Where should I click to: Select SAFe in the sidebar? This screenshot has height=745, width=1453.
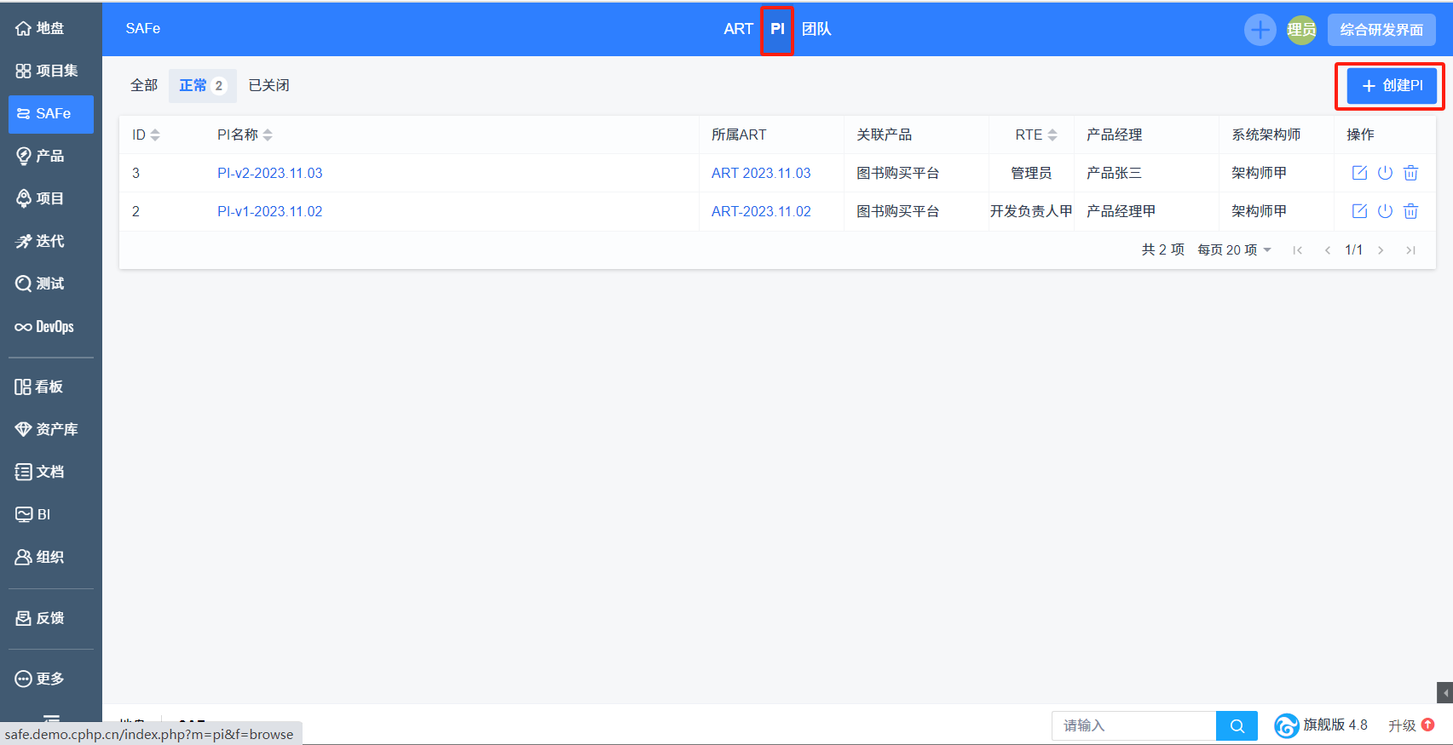[50, 114]
